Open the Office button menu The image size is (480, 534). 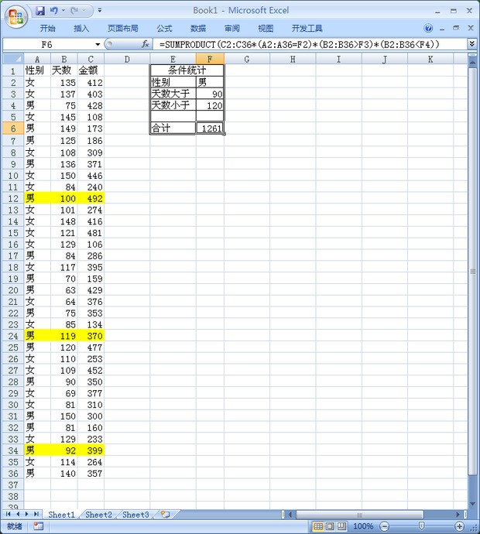click(x=16, y=17)
